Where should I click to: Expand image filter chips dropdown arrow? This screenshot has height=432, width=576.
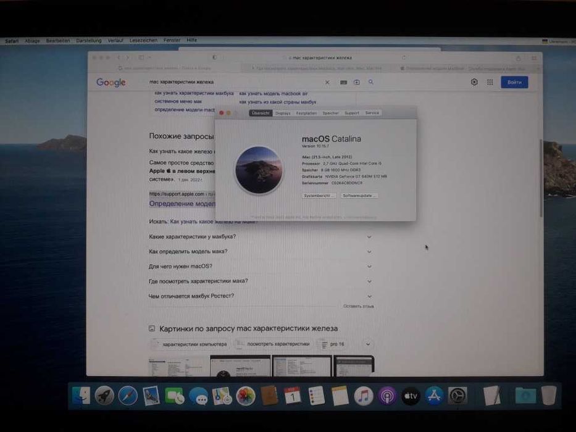(x=368, y=344)
